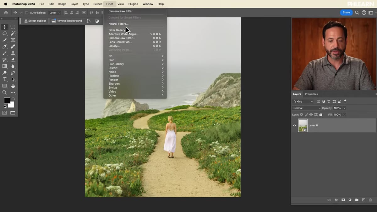Create a new group folder

click(357, 200)
